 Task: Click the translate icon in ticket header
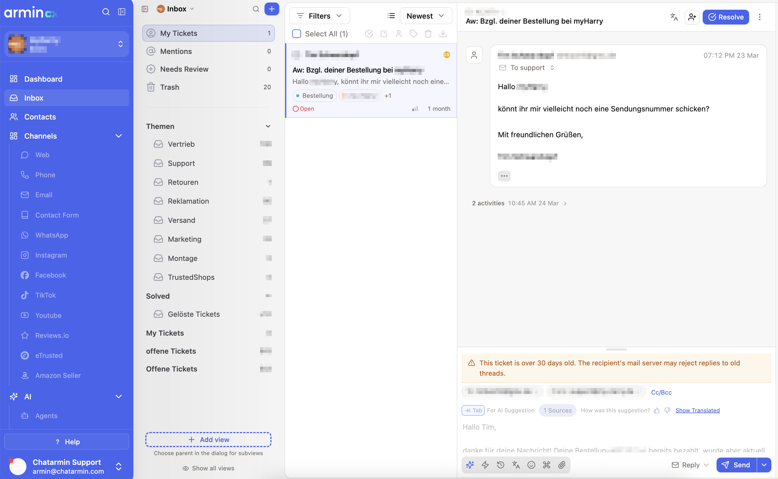[x=674, y=17]
